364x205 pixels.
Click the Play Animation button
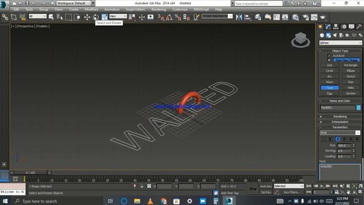pos(322,186)
